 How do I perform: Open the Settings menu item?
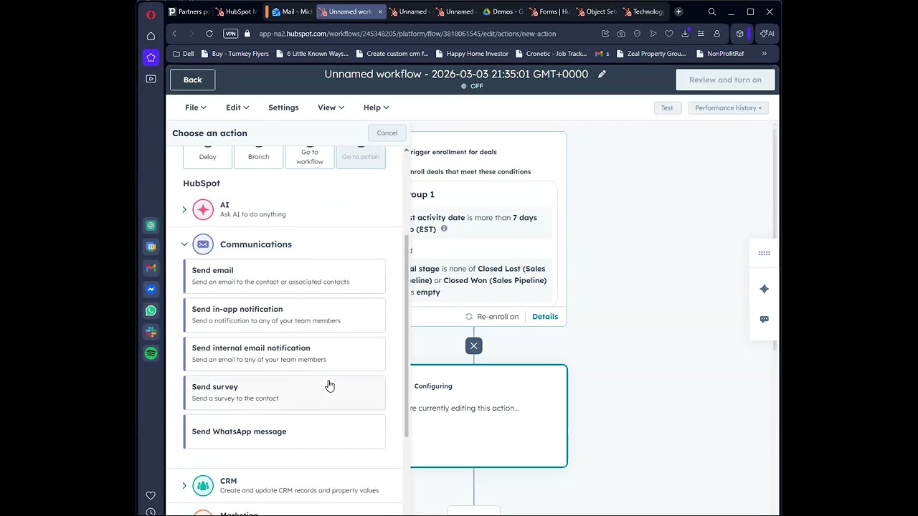point(283,107)
